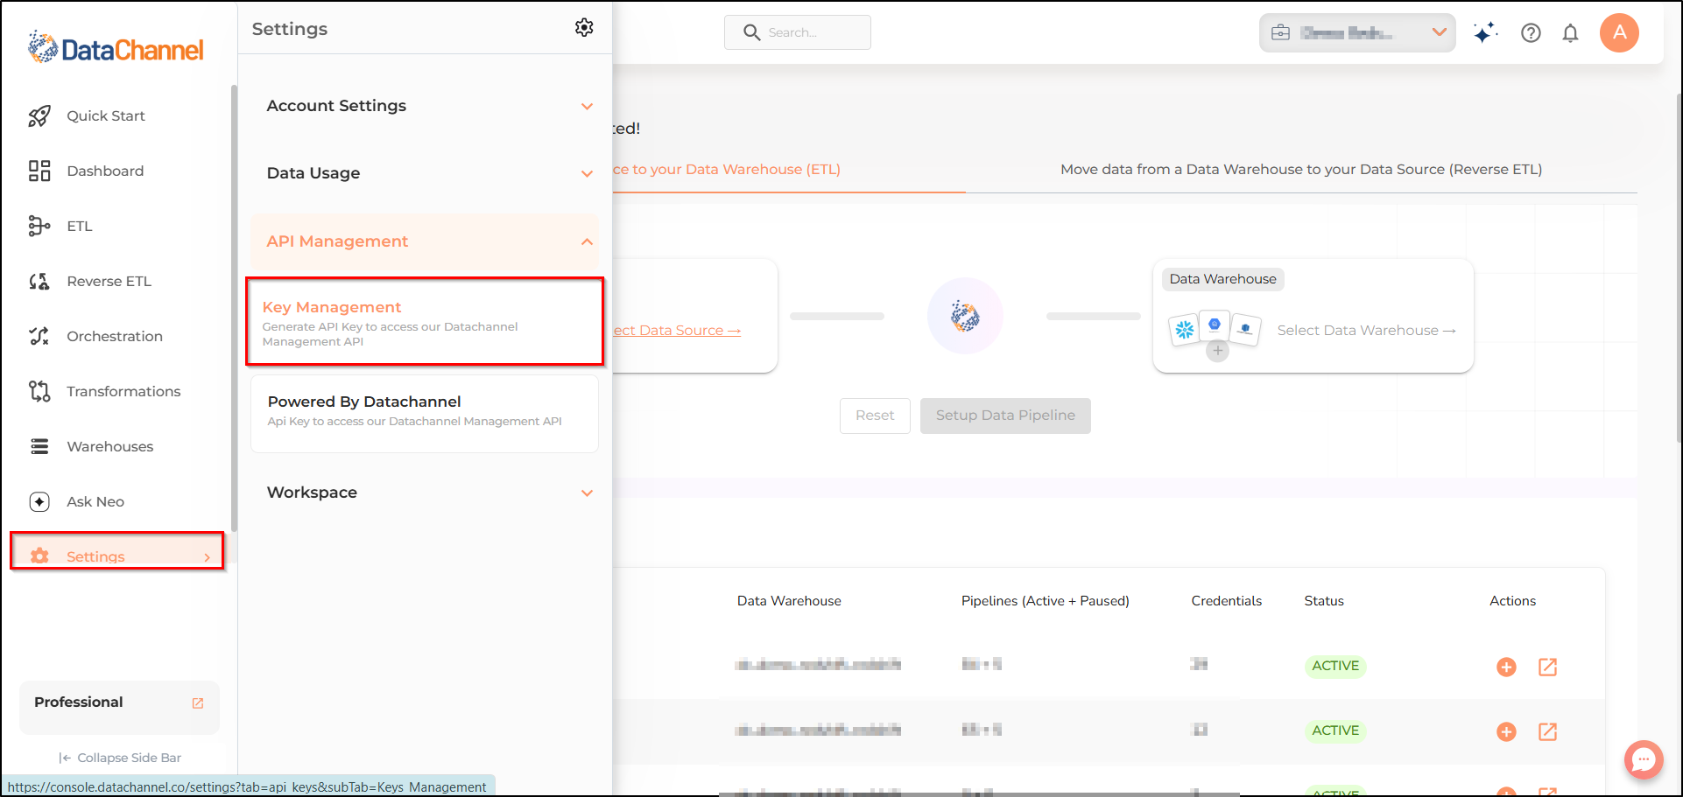Viewport: 1683px width, 797px height.
Task: Click Collapse Side Bar
Action: pos(120,758)
